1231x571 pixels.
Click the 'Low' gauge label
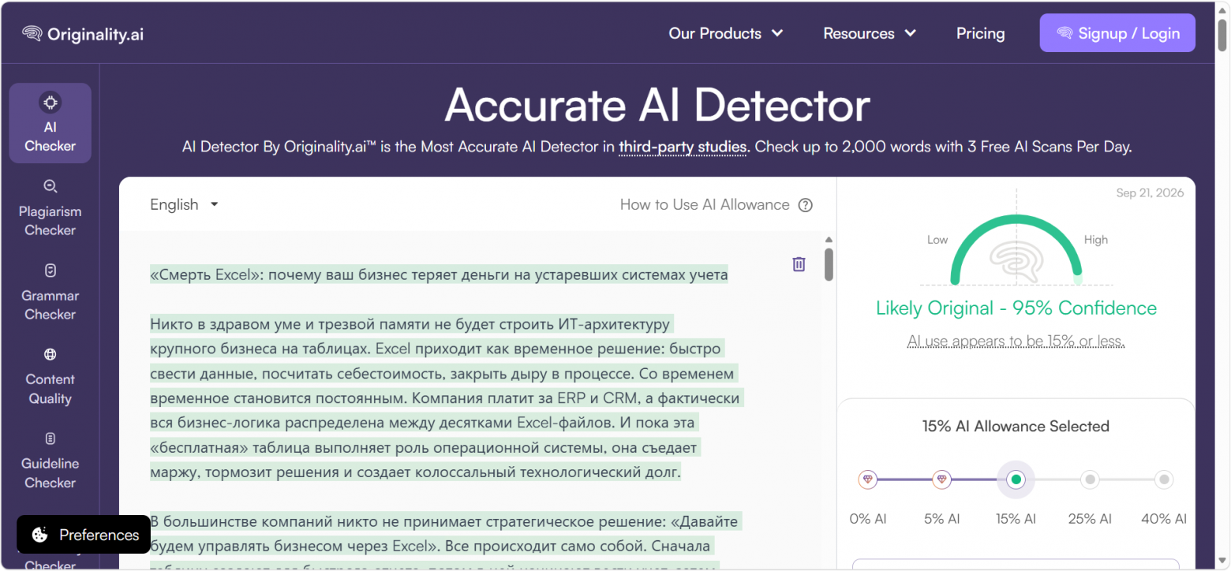(x=937, y=240)
